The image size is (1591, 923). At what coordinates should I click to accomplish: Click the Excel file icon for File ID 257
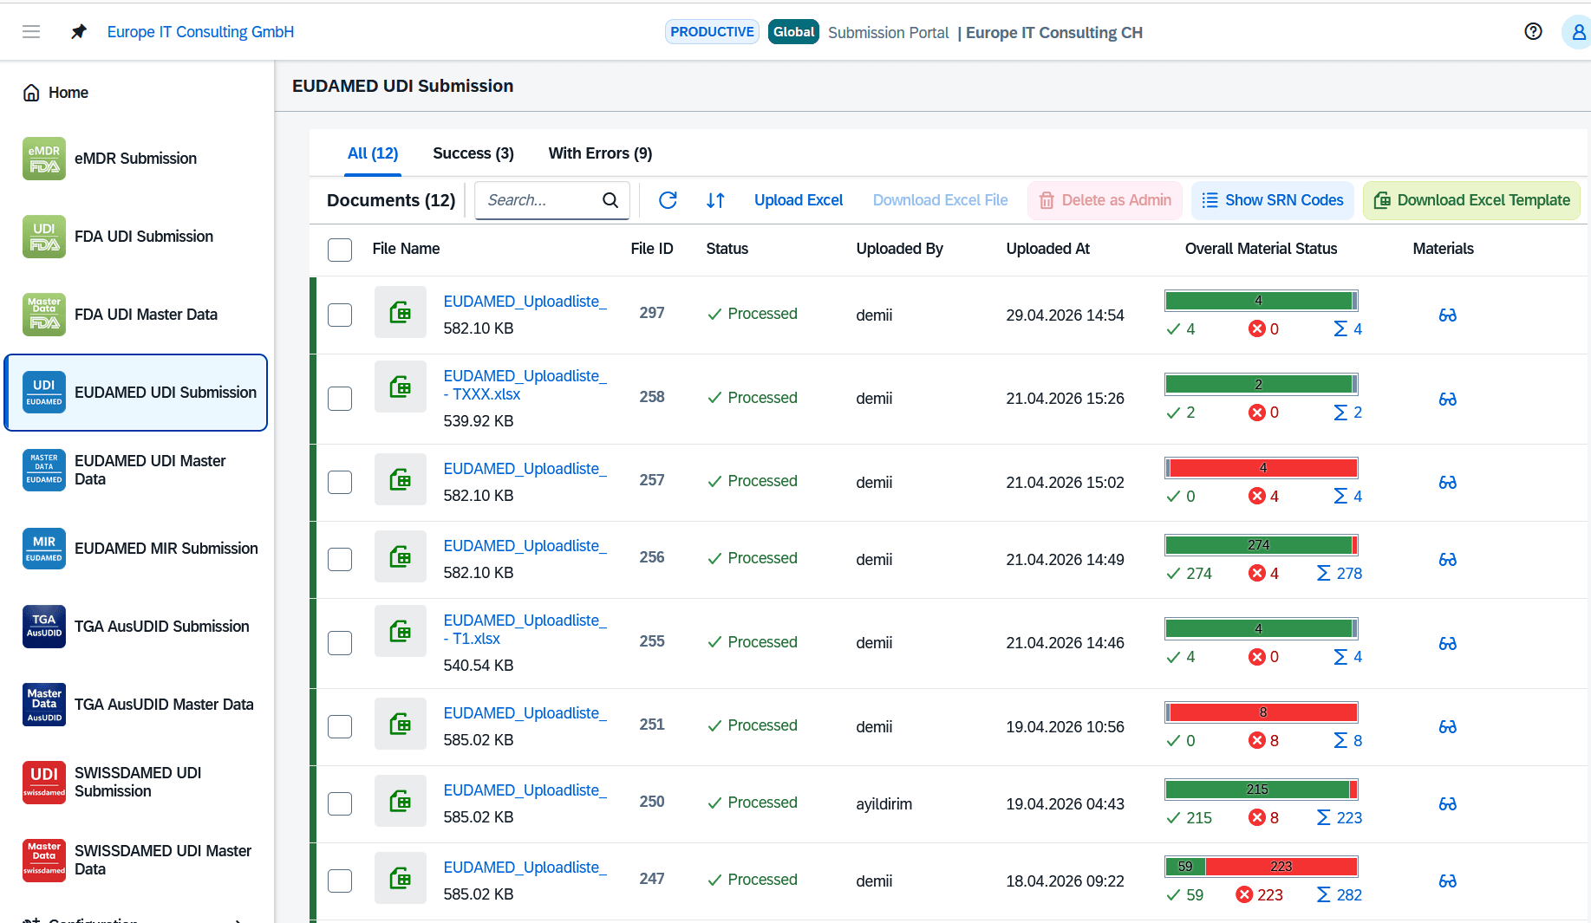point(401,479)
